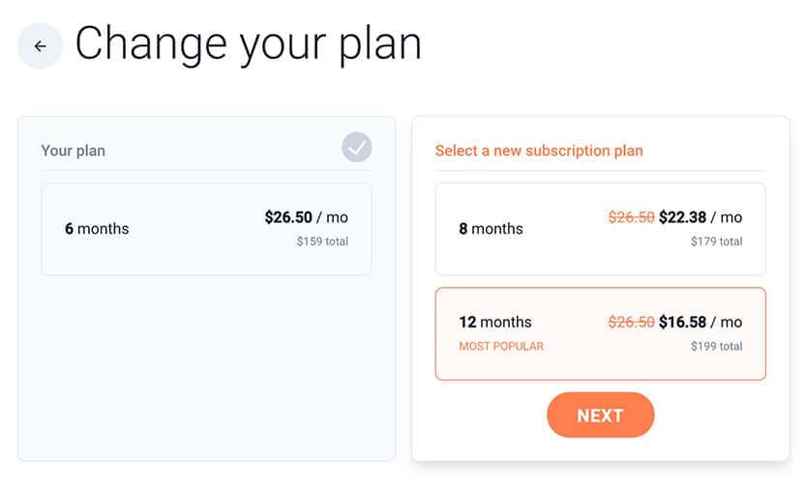The height and width of the screenshot is (483, 805).
Task: Click strikethrough $26.50 in 12 months plan
Action: click(x=631, y=322)
